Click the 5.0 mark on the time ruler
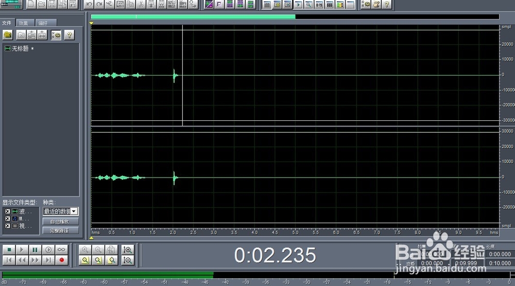The image size is (515, 286). tap(295, 233)
